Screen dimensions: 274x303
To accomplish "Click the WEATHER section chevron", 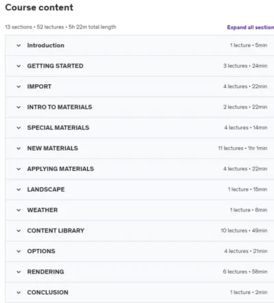I will [x=18, y=210].
